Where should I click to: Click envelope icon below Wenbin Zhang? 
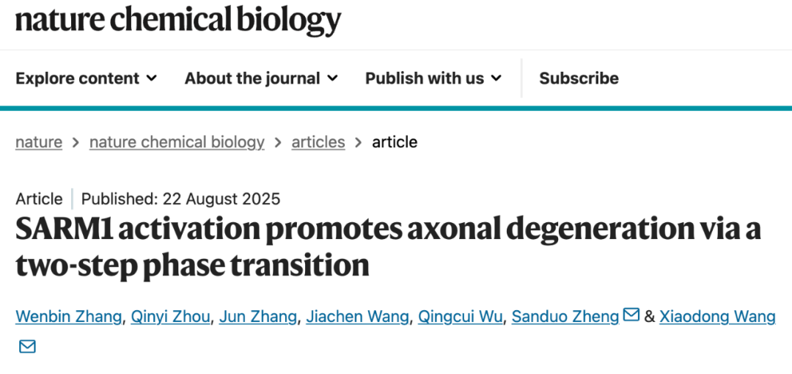tap(27, 346)
